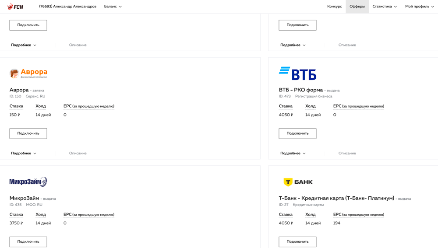
Task: Click the ID: 435 text
Action: coord(15,205)
